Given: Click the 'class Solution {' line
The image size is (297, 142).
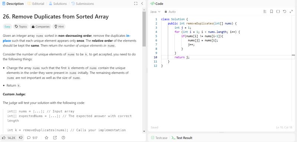Looking at the screenshot, I should coord(174,19).
